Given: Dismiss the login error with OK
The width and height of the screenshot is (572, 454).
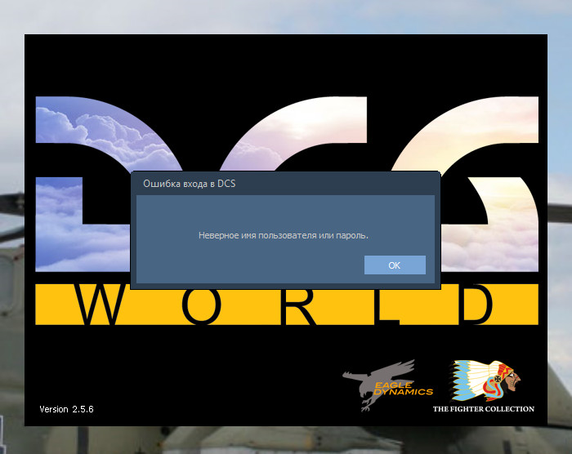Looking at the screenshot, I should [x=395, y=265].
